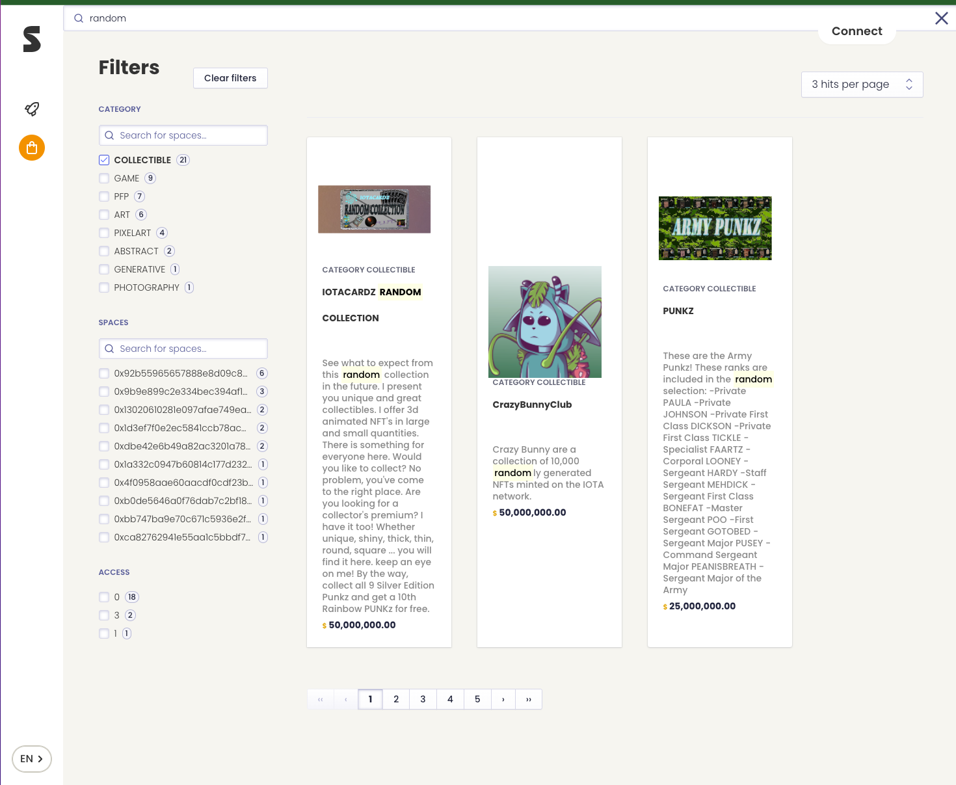
Task: Select the first space checkbox starting 0x92b5
Action: [104, 373]
